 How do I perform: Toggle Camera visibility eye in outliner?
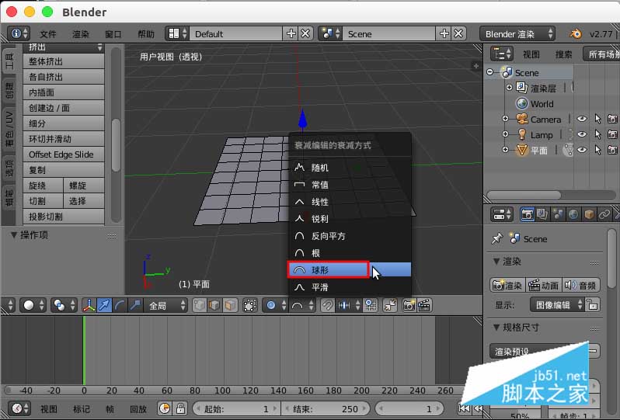click(581, 120)
